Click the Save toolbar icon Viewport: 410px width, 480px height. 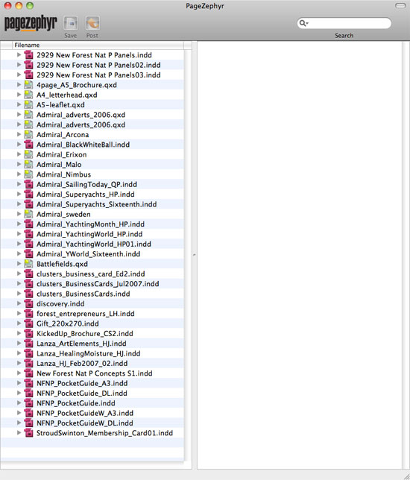(x=70, y=23)
